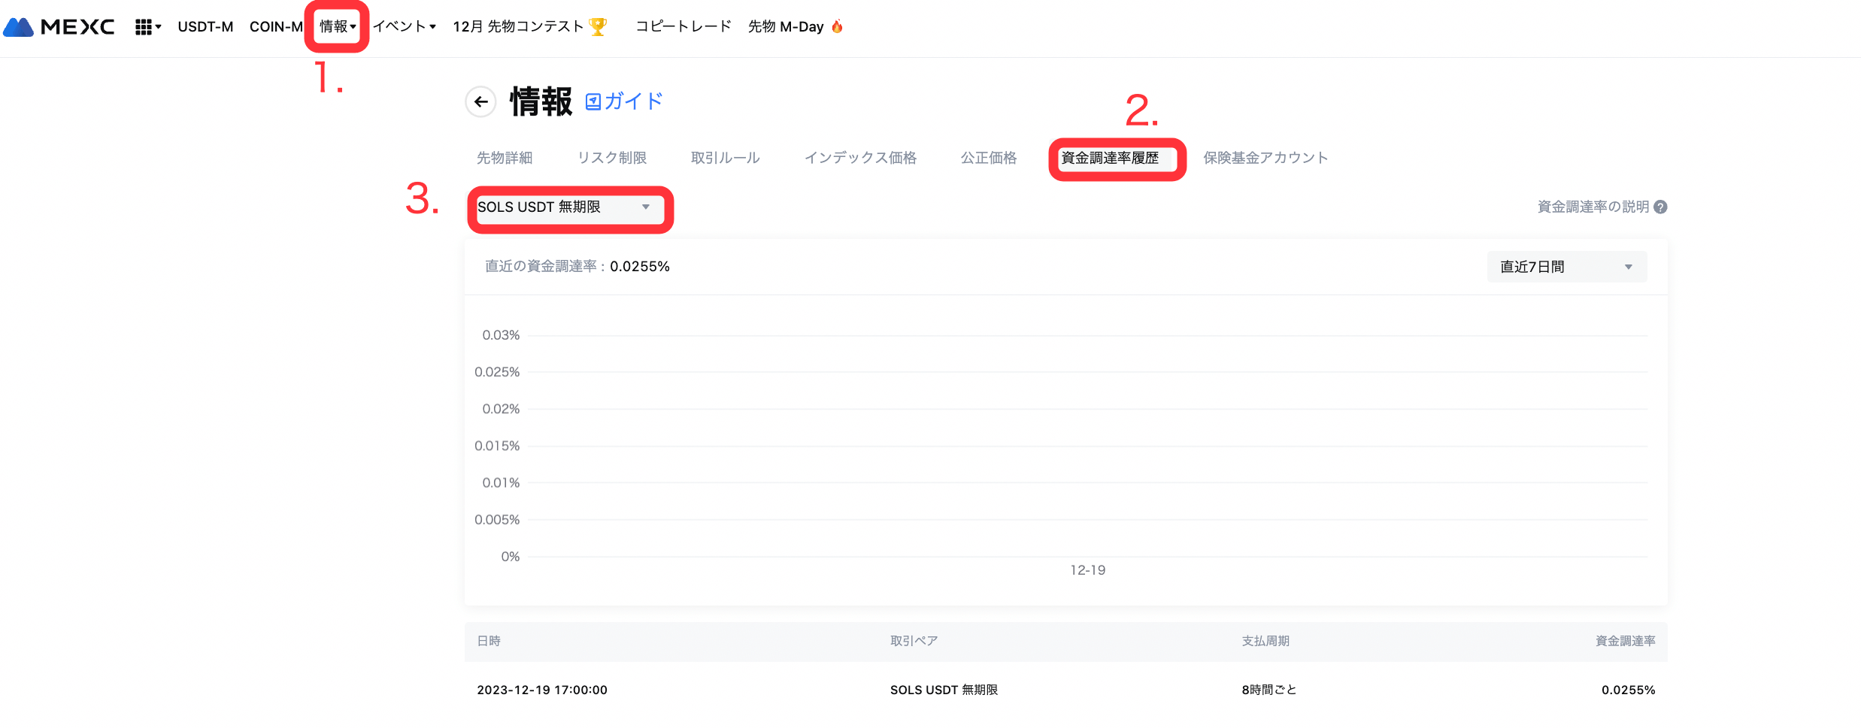Switch to the 先物詳細 tab
1861x728 pixels.
click(x=505, y=158)
